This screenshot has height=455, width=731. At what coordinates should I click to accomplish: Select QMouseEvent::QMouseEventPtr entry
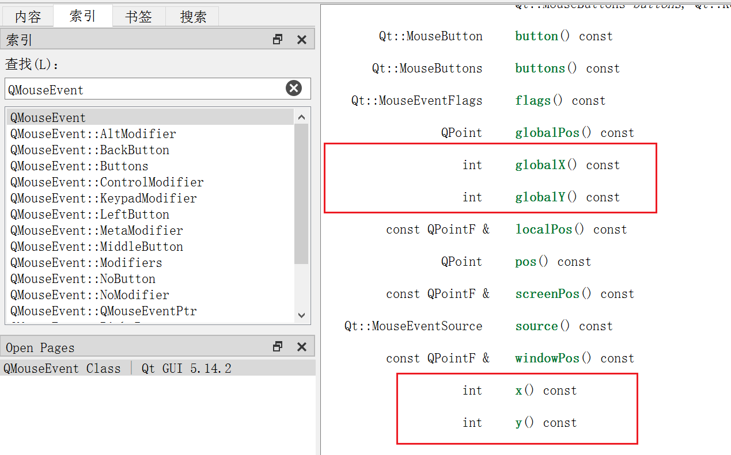coord(104,311)
